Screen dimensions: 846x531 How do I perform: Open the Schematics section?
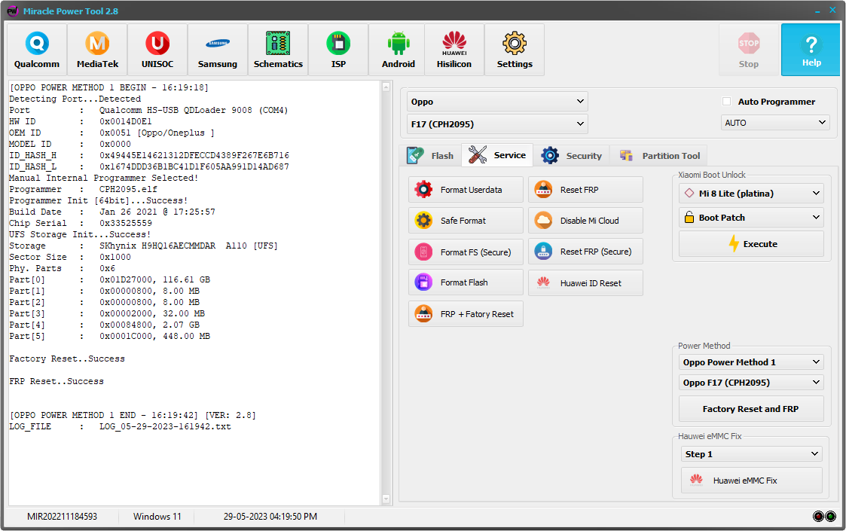(x=278, y=50)
